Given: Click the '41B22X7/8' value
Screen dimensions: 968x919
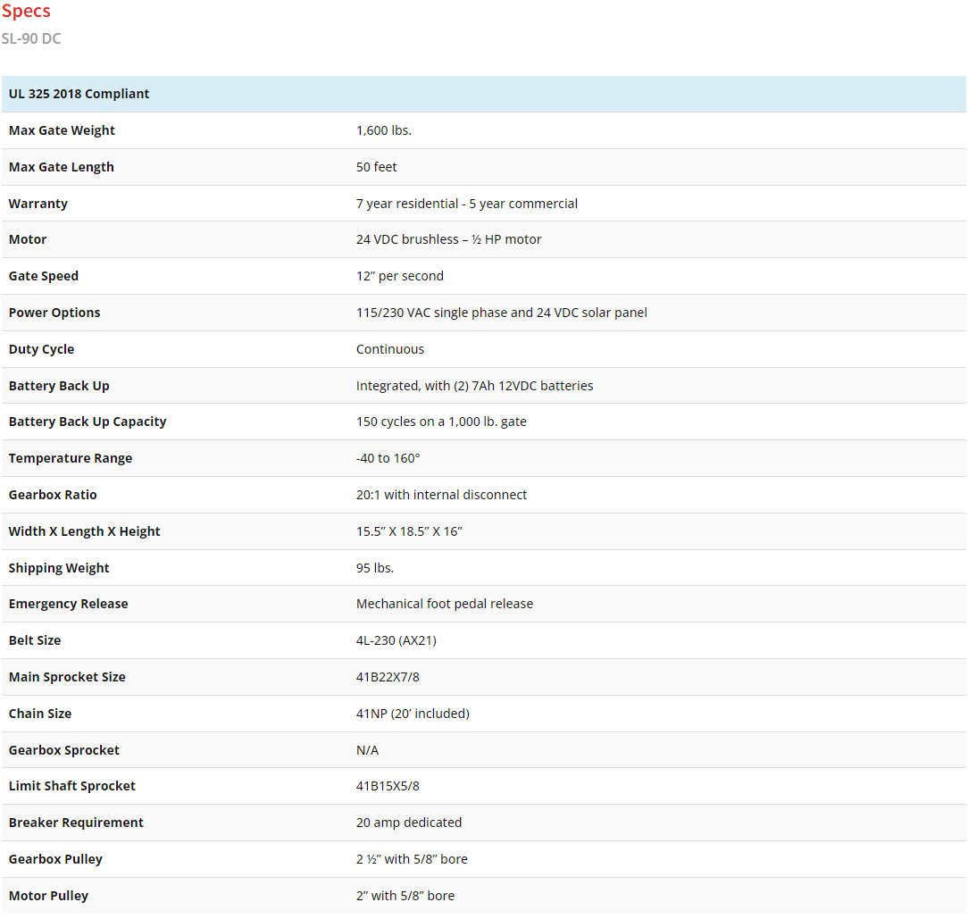Looking at the screenshot, I should [388, 677].
